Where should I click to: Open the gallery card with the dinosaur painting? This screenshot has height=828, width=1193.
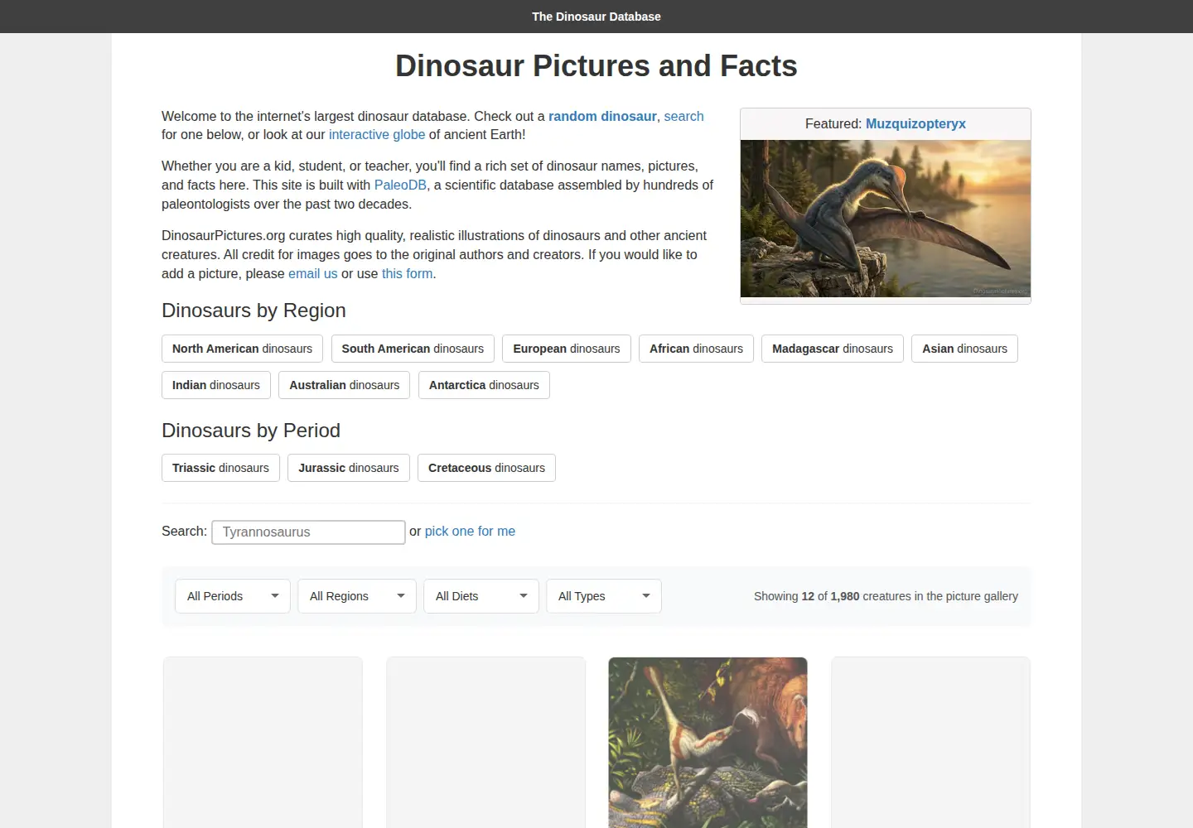click(x=708, y=743)
